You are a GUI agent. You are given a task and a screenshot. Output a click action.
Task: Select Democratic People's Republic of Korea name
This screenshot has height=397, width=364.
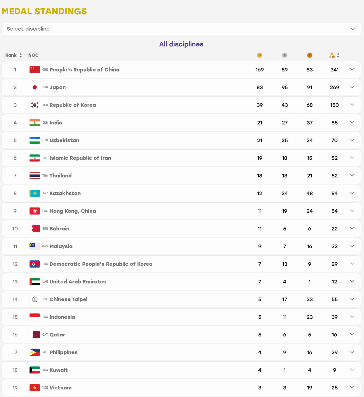(101, 264)
